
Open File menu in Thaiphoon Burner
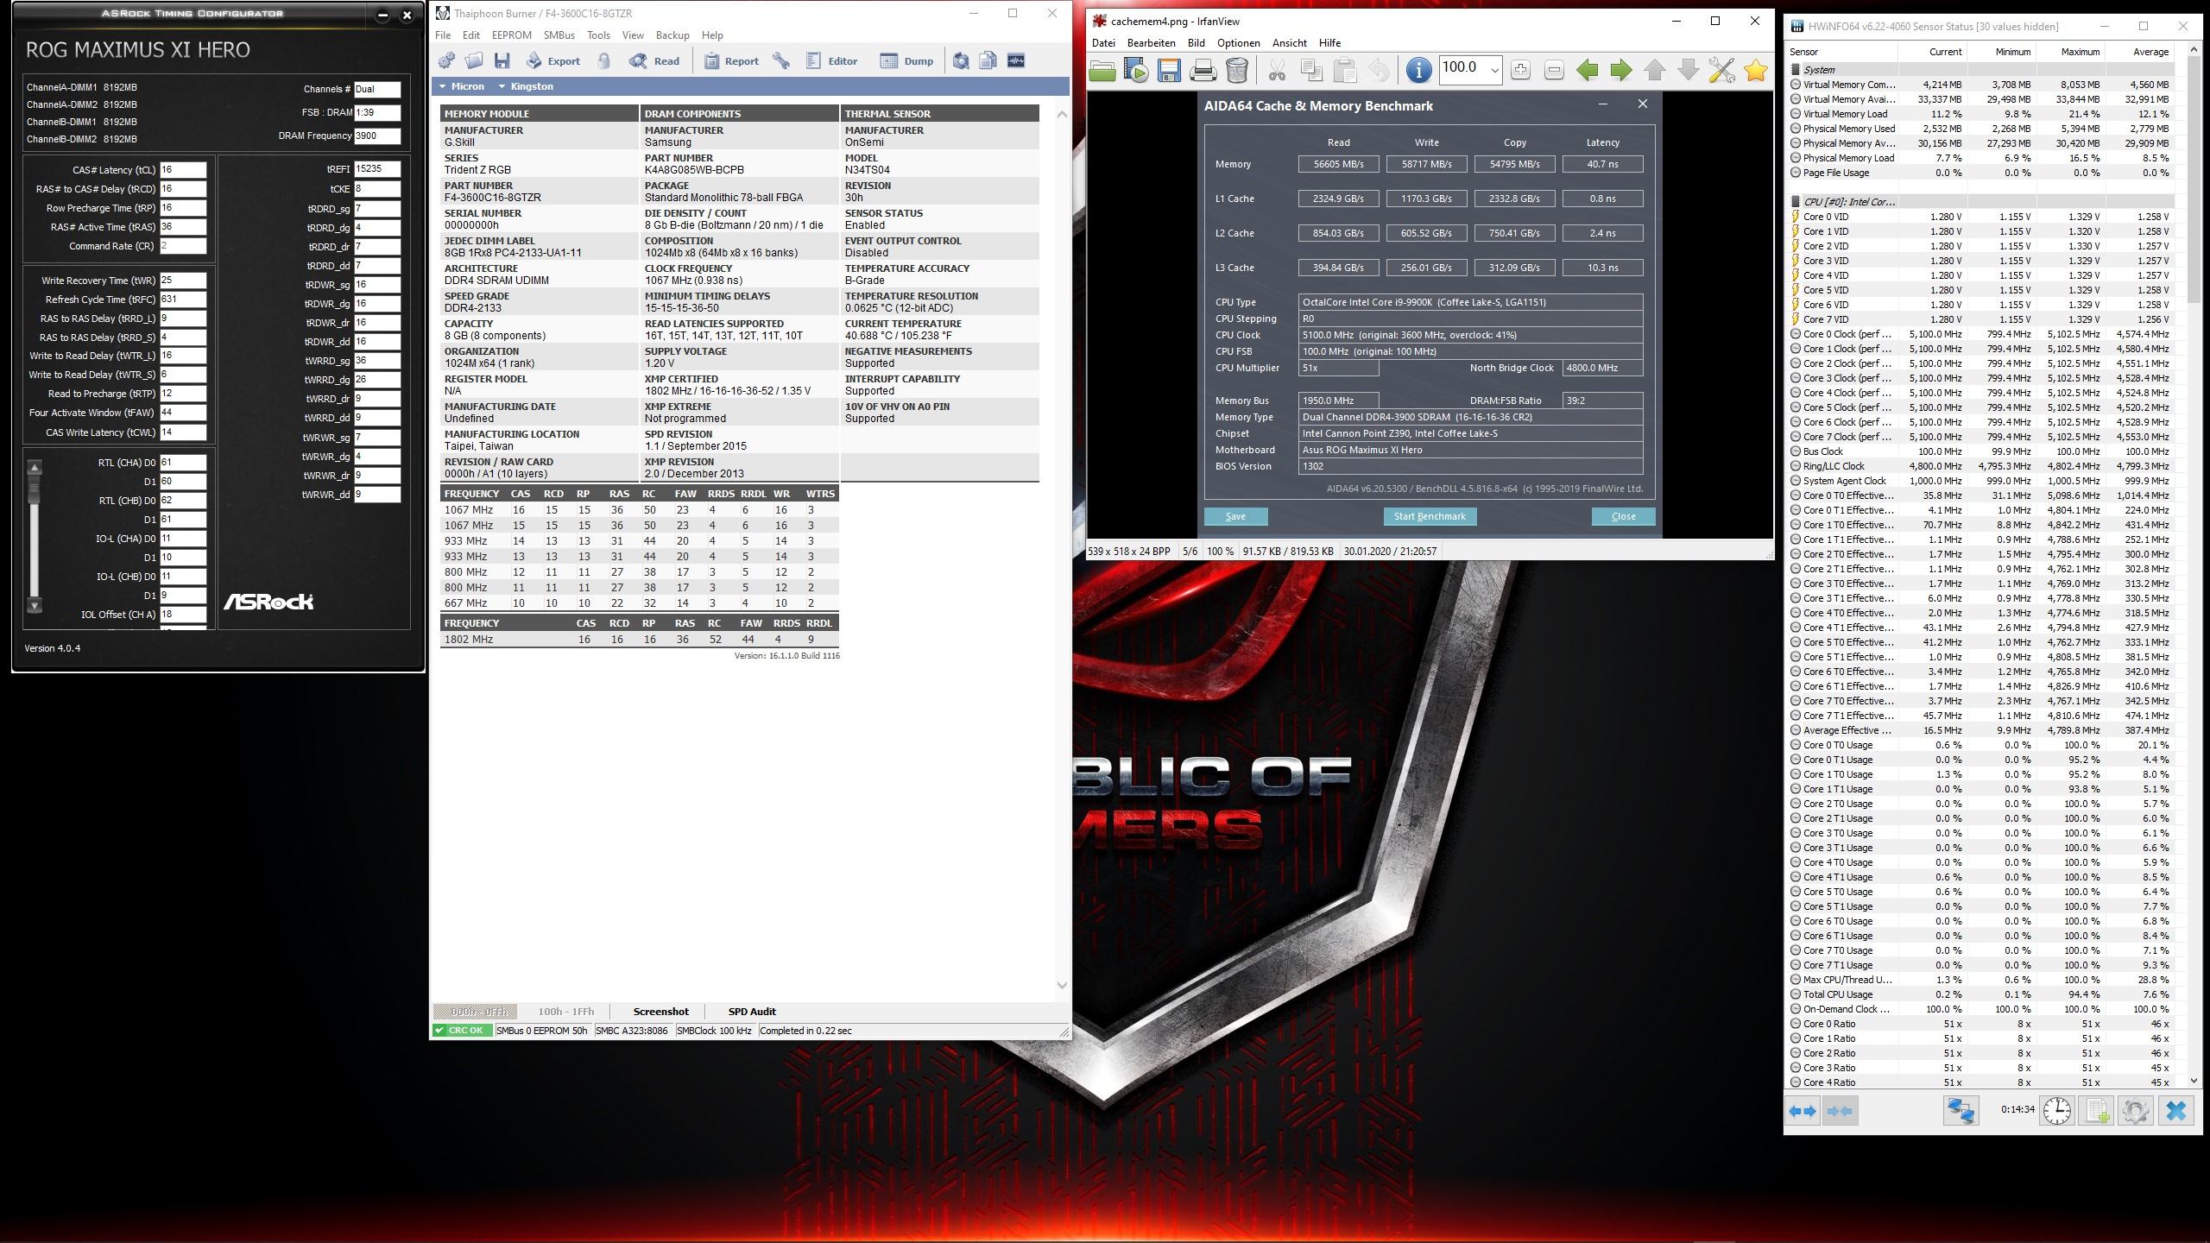(443, 35)
